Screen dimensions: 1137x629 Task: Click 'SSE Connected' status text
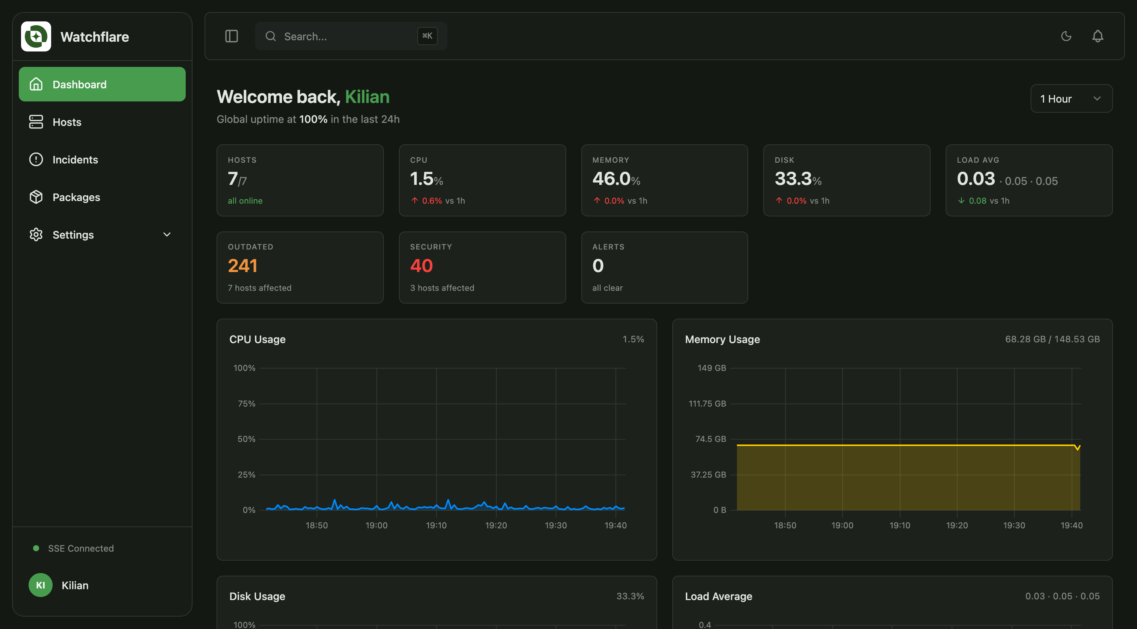pos(81,548)
